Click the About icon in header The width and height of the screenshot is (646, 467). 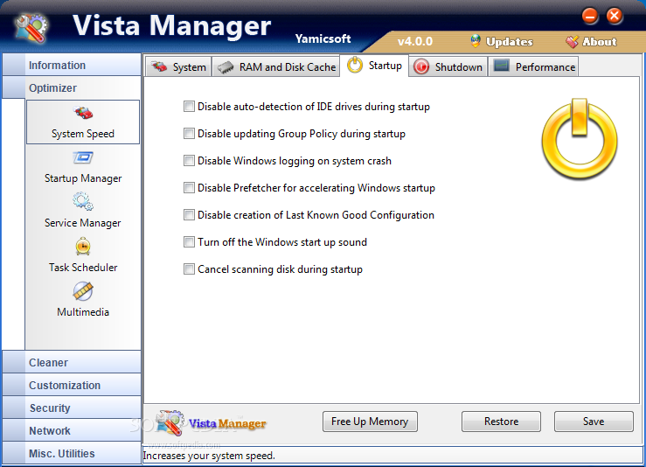point(572,42)
